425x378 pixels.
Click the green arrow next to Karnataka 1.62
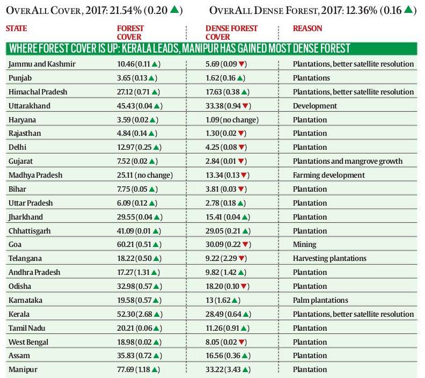[235, 301]
